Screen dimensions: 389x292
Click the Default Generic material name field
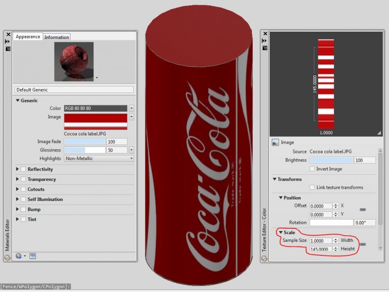point(74,90)
